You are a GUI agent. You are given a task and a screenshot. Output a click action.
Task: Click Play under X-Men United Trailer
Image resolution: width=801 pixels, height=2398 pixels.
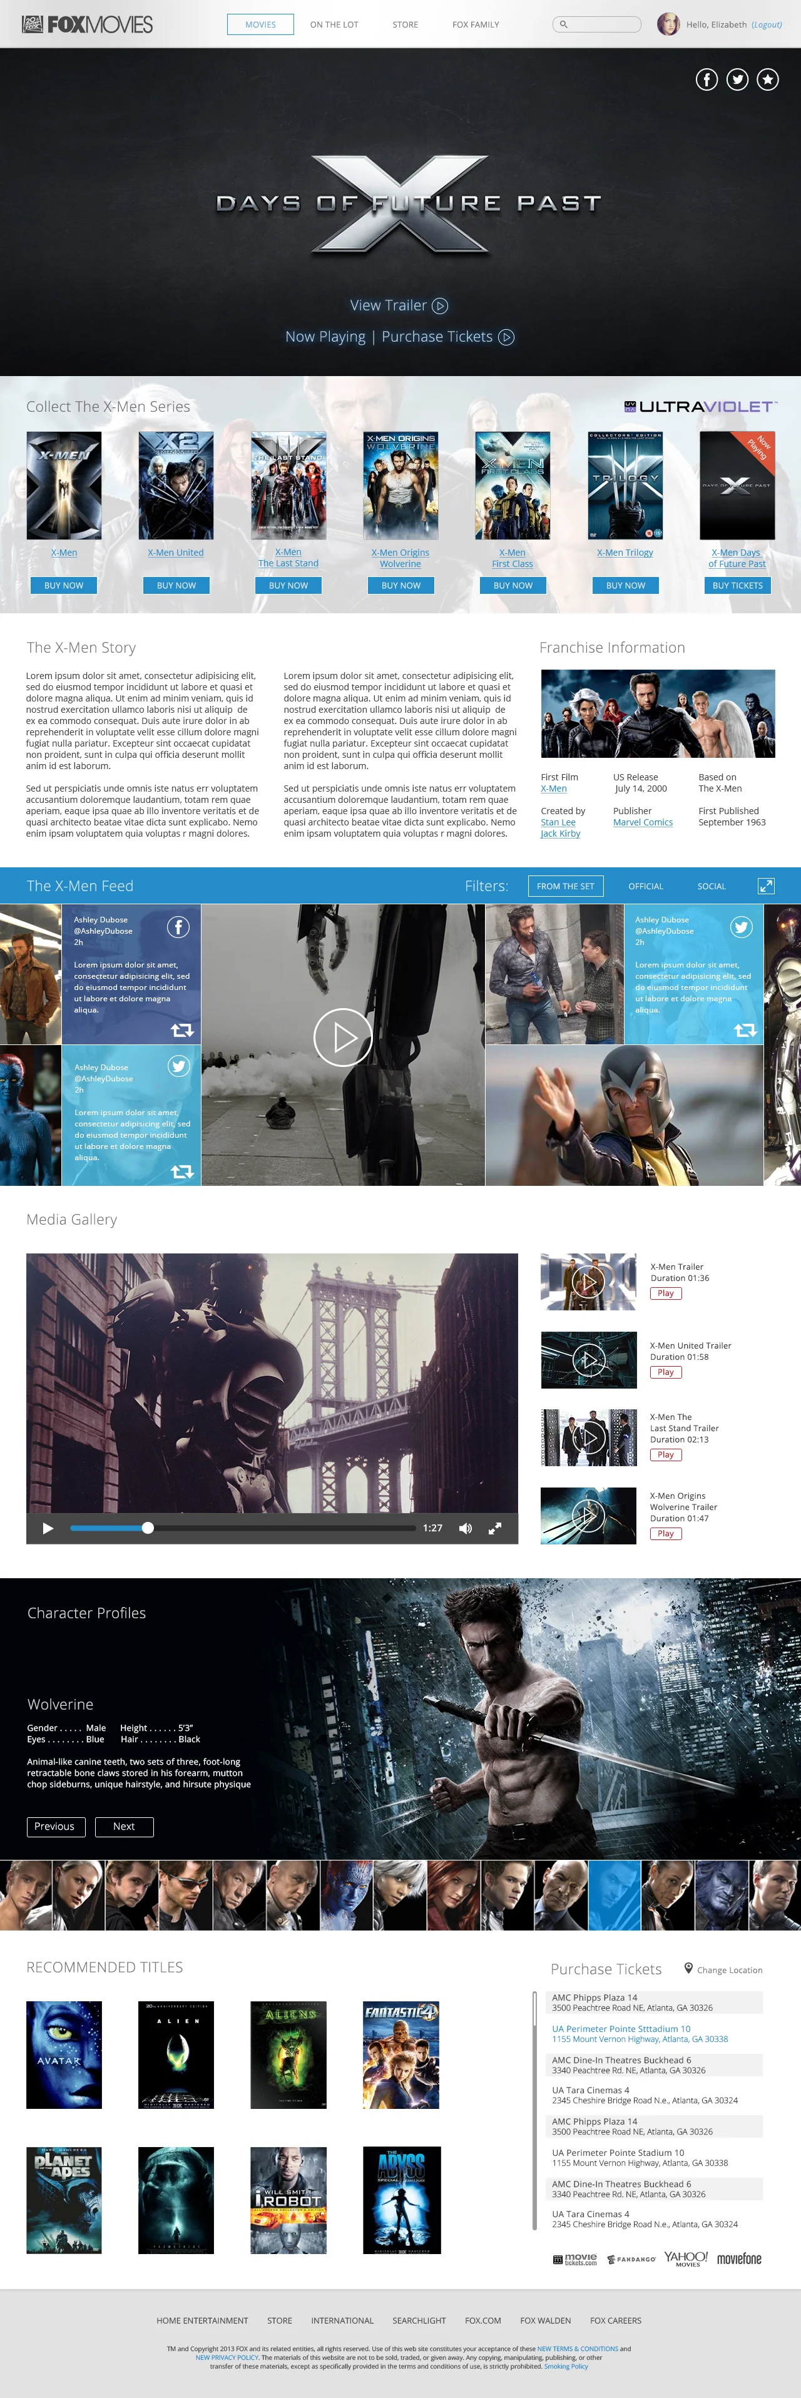665,1372
